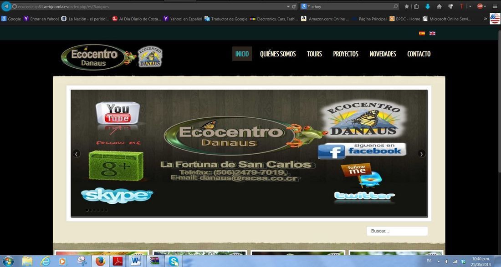Show more bookmarks with the chevron
Screen dimensions: 501x267
coord(486,19)
